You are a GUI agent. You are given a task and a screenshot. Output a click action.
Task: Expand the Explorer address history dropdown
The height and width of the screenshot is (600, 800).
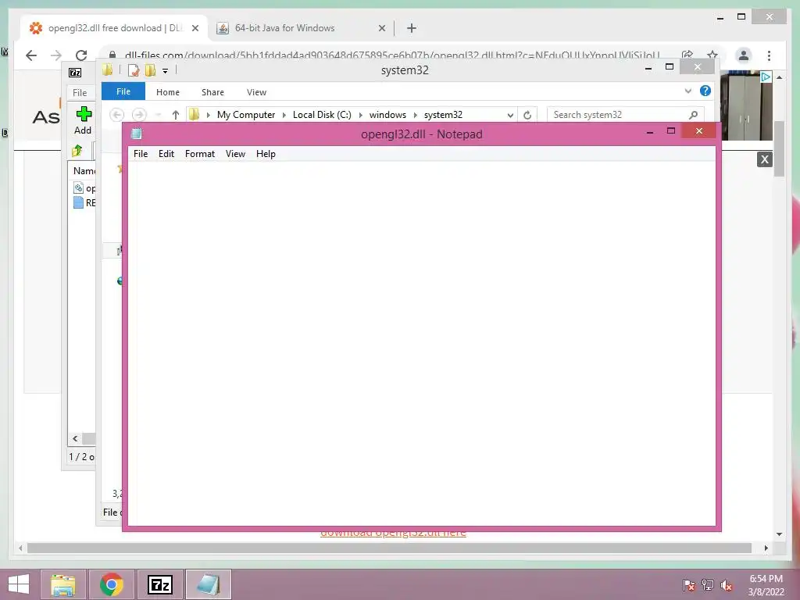[509, 115]
